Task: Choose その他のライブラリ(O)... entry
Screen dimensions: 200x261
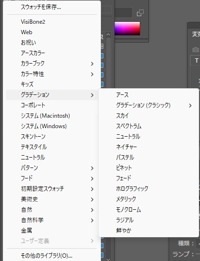Action: pos(52,255)
